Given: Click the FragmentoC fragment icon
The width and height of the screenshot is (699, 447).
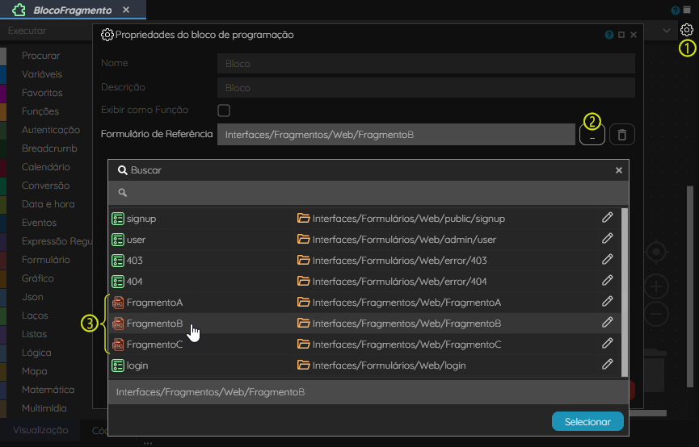Looking at the screenshot, I should (118, 345).
